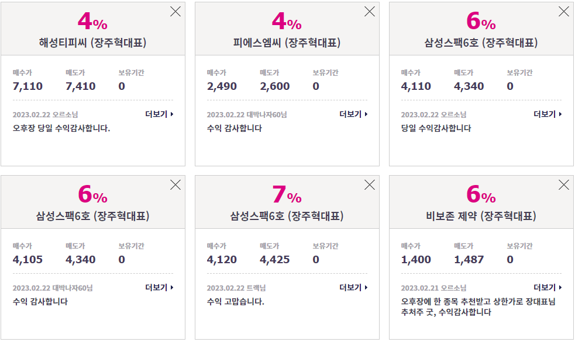This screenshot has width=575, height=342.
Task: Select the 7% profit figure
Action: (287, 194)
